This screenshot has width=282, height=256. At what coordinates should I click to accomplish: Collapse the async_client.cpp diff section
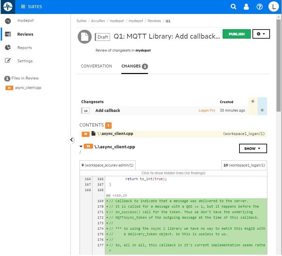pyautogui.click(x=81, y=147)
